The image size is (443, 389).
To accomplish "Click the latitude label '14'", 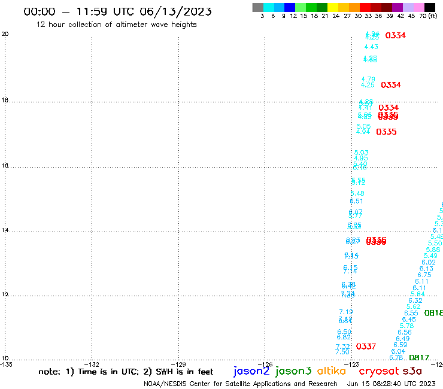I will click(5, 230).
